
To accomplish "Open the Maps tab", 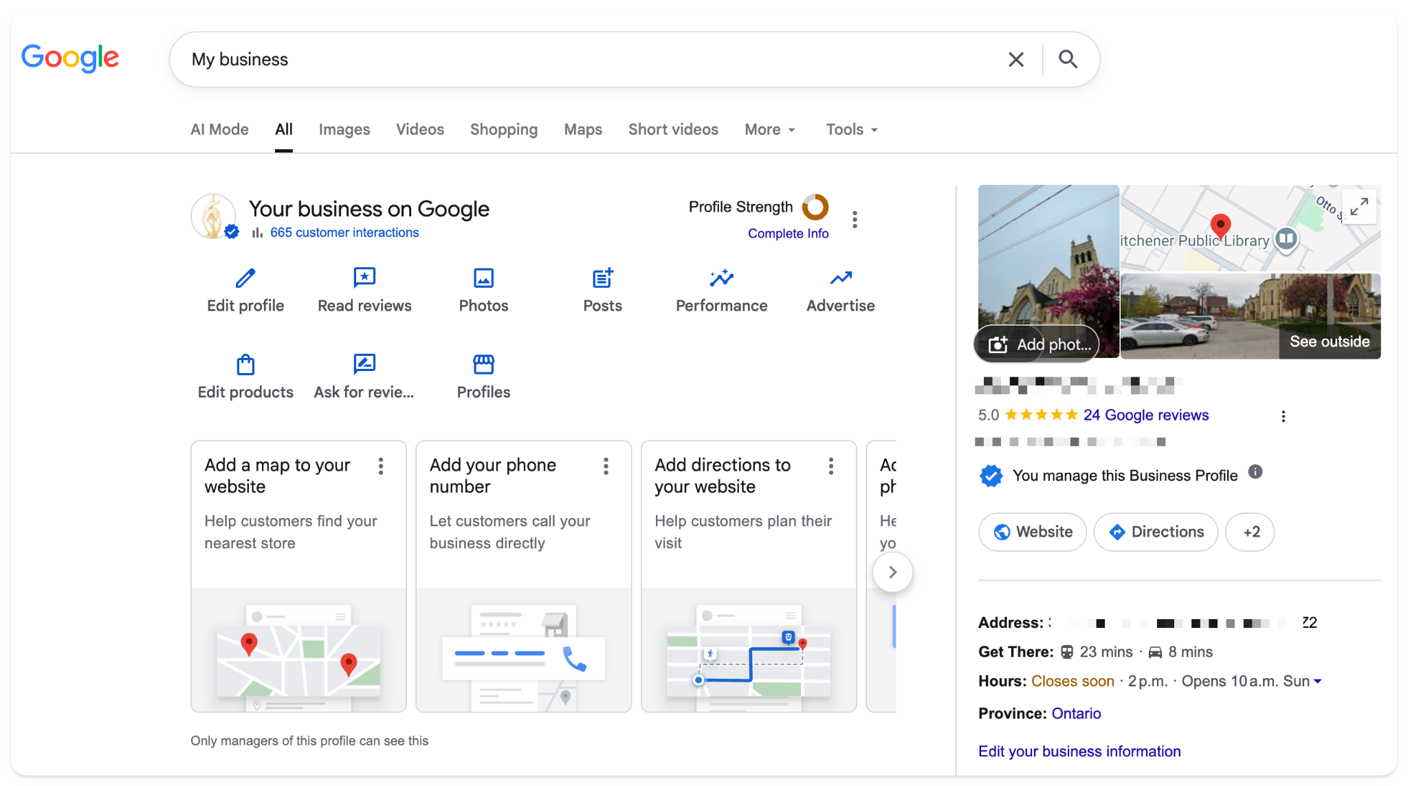I will click(x=583, y=129).
